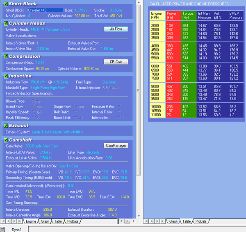Toggle the Exhaust section checkbox

click(x=6, y=126)
